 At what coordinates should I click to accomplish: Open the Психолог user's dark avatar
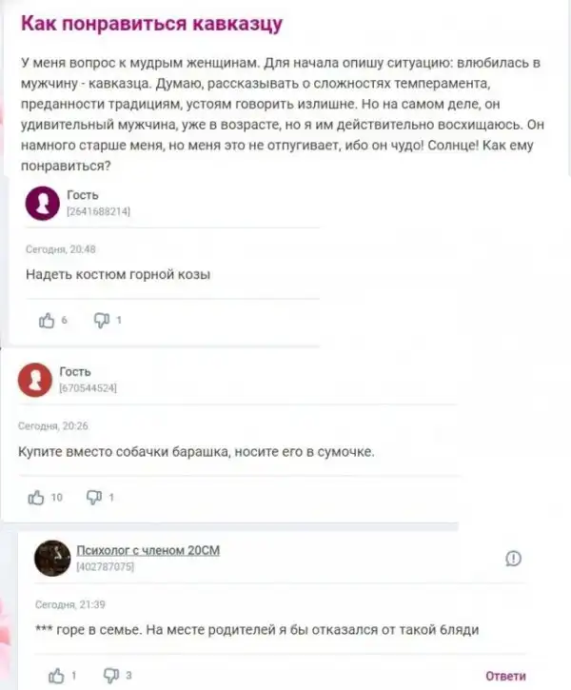[x=52, y=558]
